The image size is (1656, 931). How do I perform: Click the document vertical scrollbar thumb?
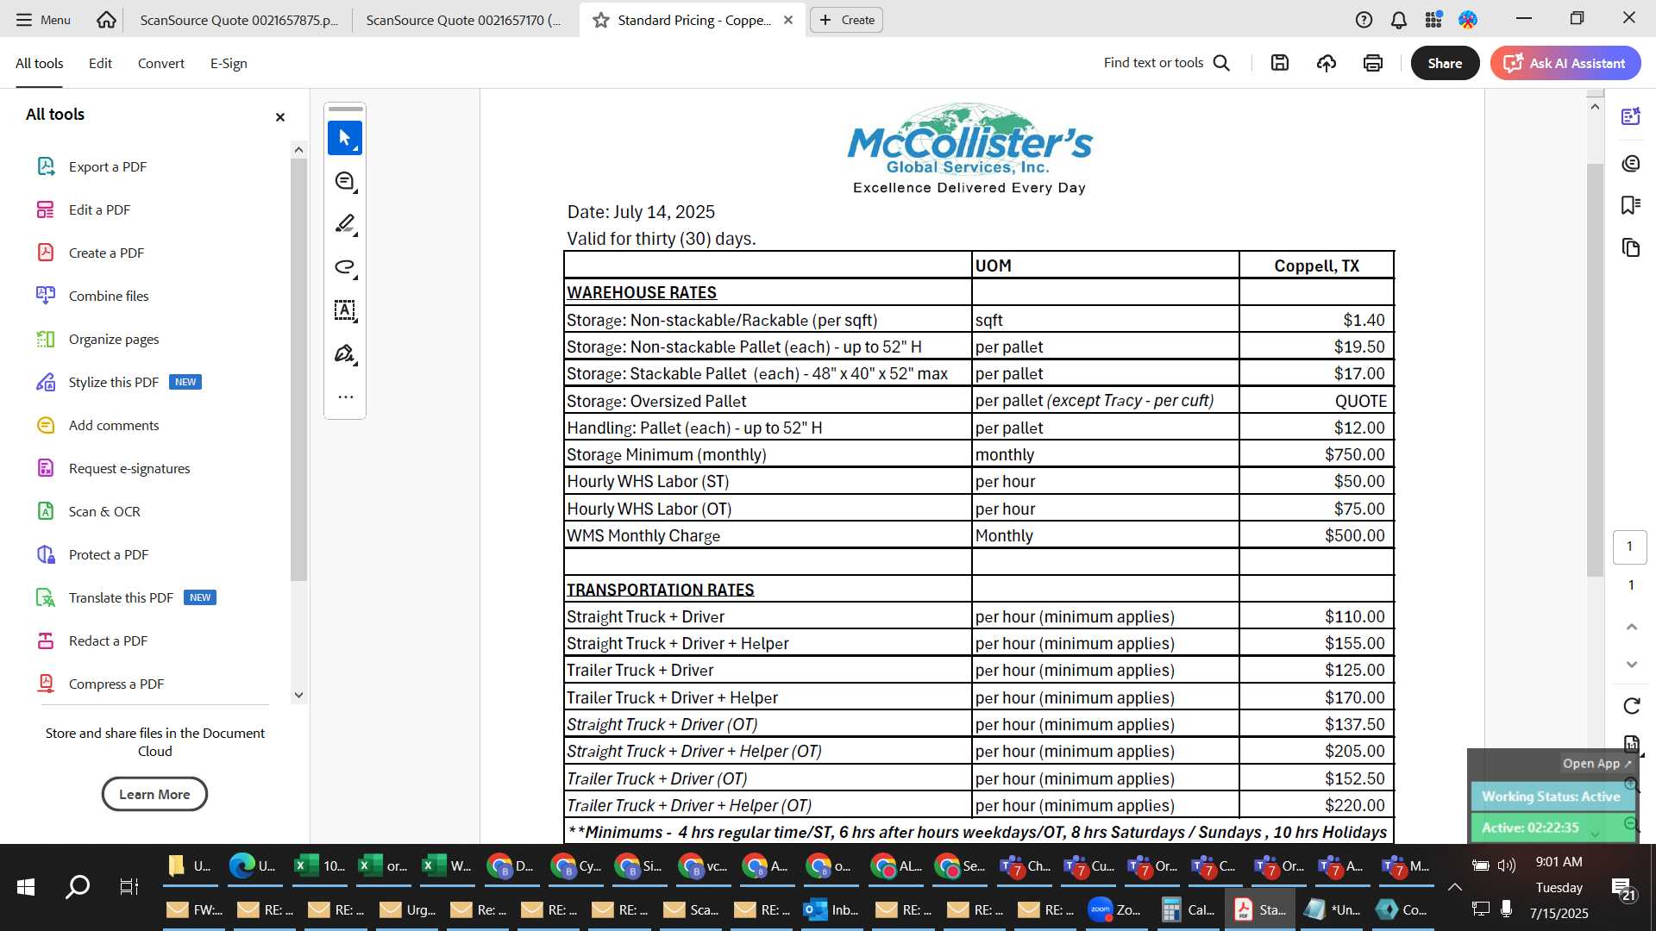1594,369
